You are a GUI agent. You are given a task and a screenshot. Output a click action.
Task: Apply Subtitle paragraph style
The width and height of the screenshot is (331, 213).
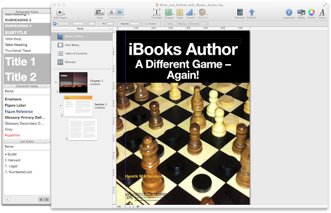pos(27,32)
